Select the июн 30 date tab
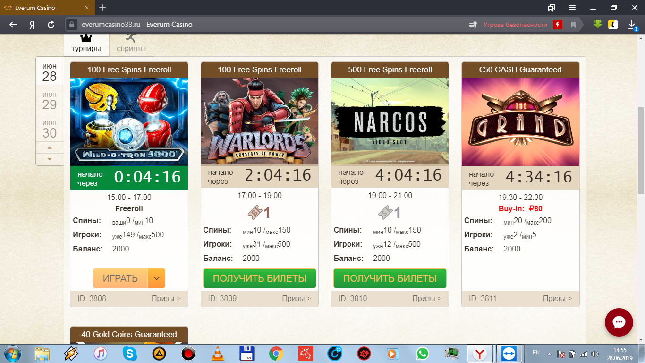645x363 pixels. 50,128
